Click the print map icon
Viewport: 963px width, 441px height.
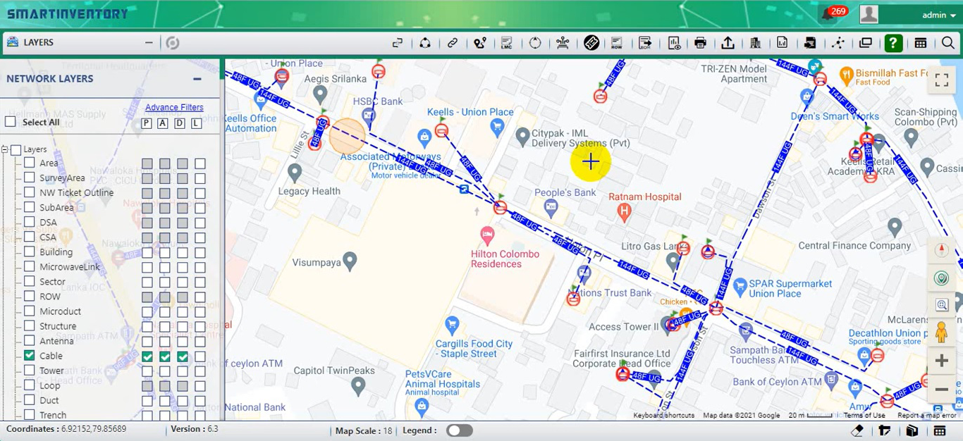click(700, 43)
